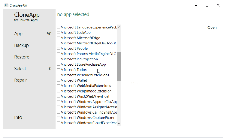Check Microsoft Windows CallingShellApp box
This screenshot has width=235, height=138.
58,112
